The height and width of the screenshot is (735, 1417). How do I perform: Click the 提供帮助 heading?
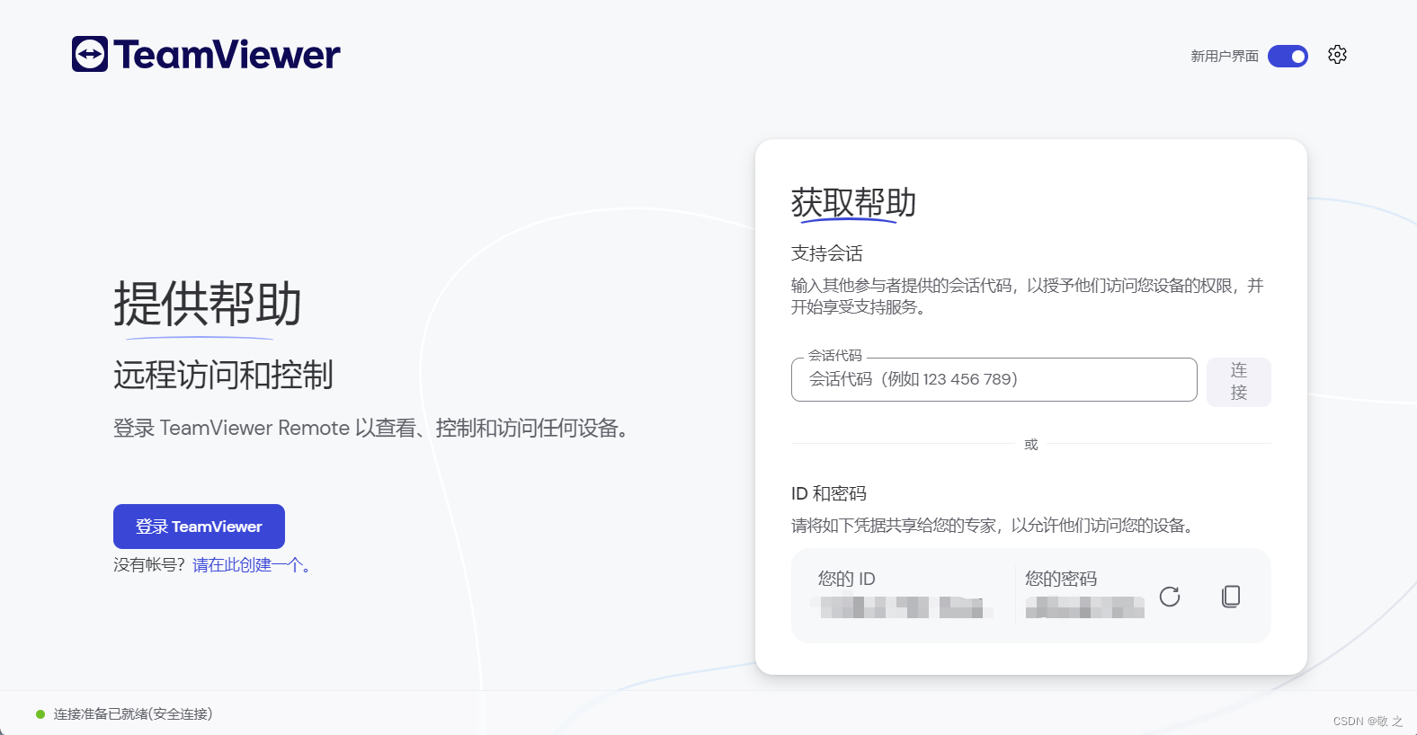tap(208, 304)
